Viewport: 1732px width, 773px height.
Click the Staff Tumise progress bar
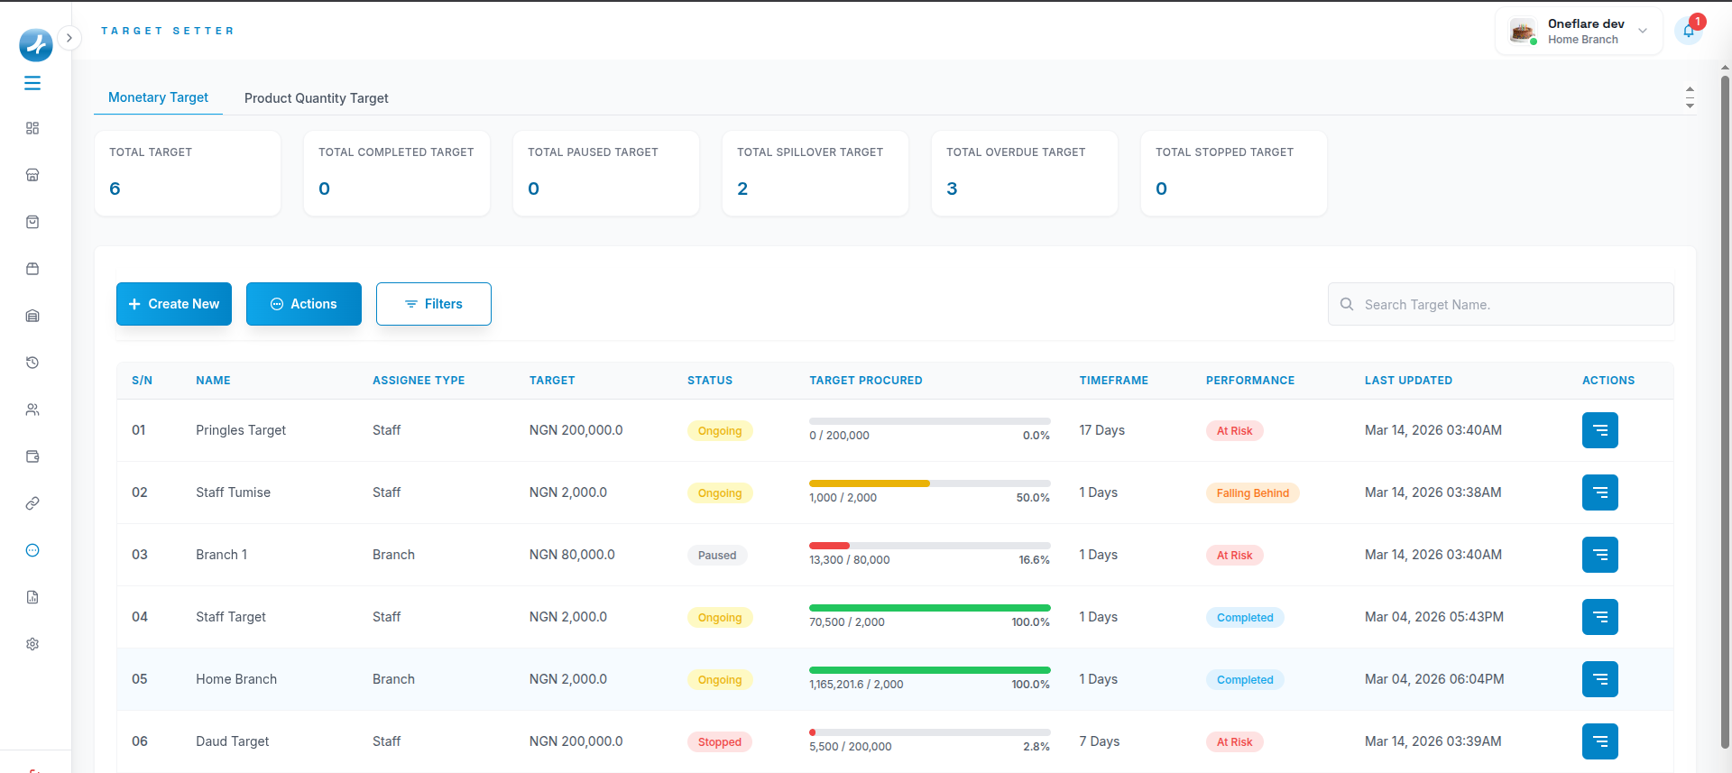click(930, 483)
